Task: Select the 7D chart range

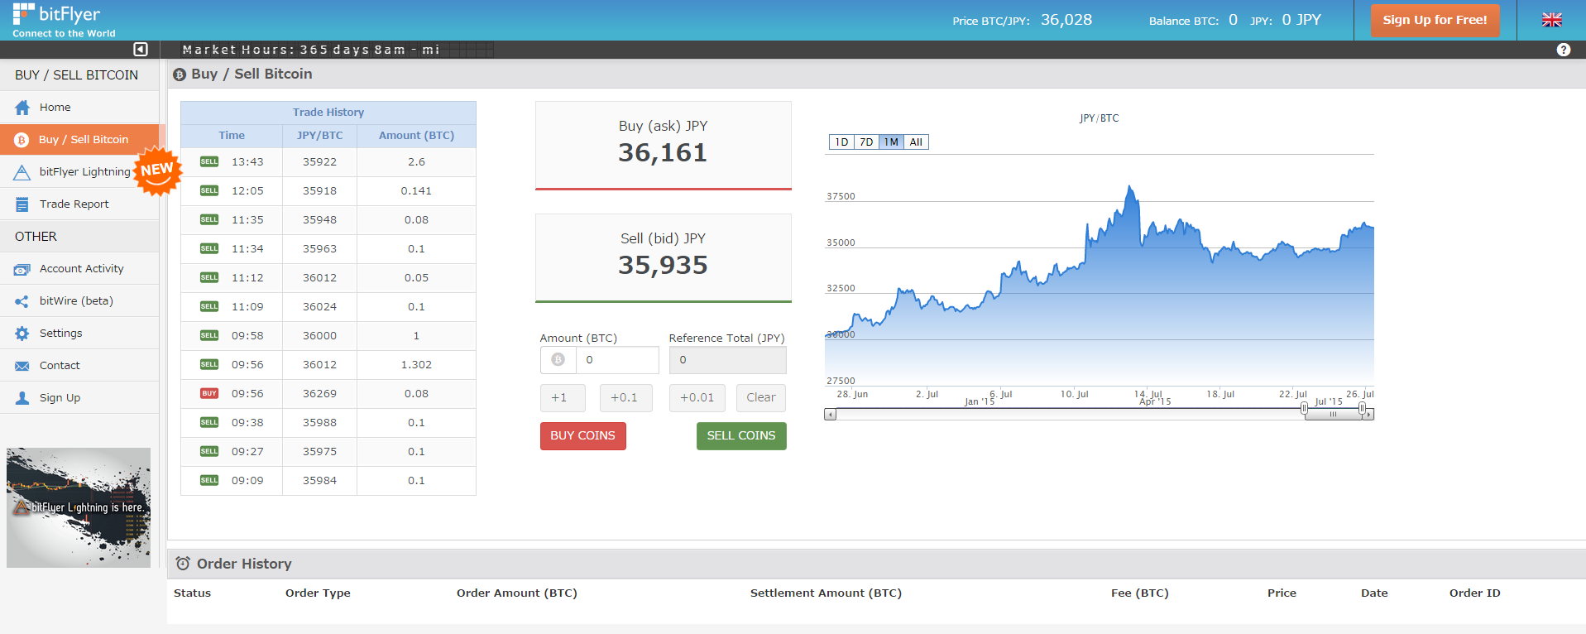Action: (x=866, y=142)
